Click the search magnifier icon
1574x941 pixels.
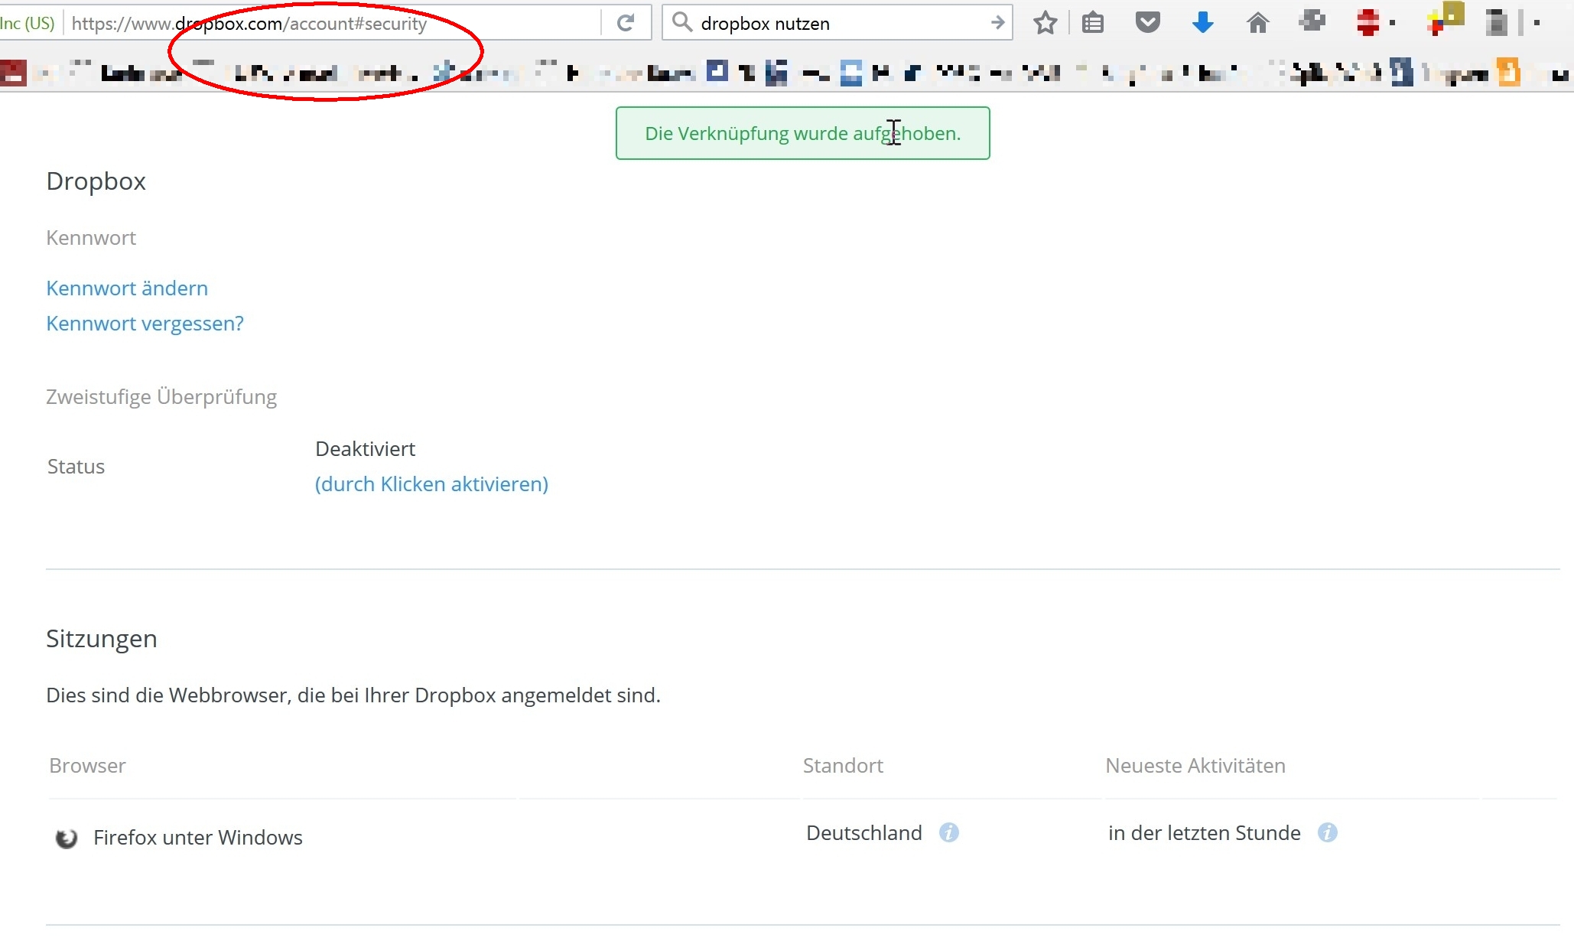click(x=681, y=23)
